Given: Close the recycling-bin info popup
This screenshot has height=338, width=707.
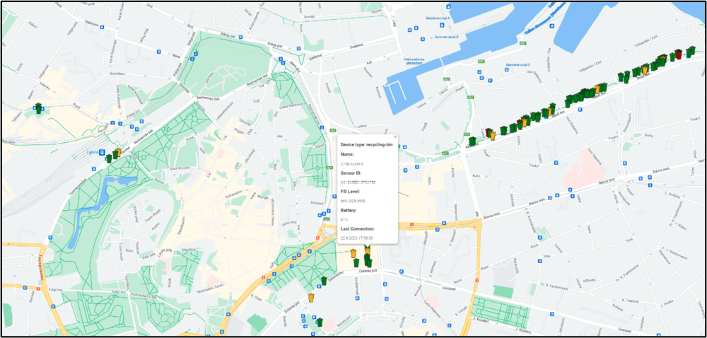Looking at the screenshot, I should coord(395,136).
